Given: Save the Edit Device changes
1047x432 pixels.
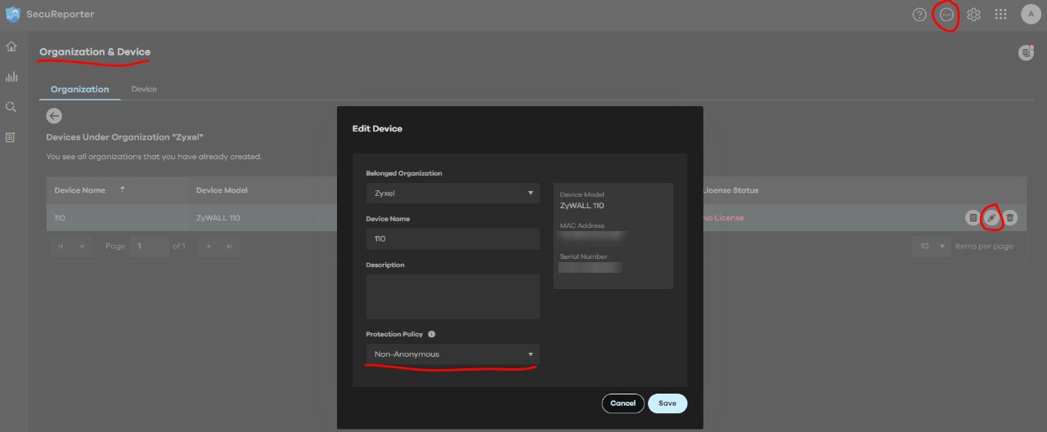Looking at the screenshot, I should 667,403.
